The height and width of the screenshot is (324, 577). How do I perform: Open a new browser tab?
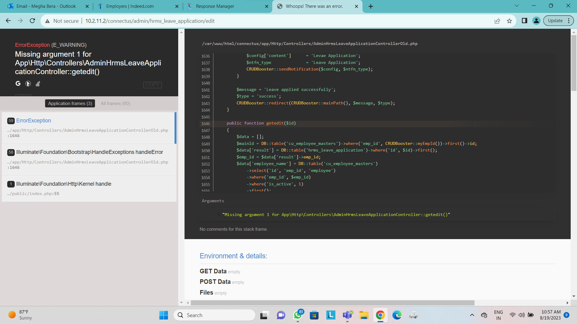(371, 6)
